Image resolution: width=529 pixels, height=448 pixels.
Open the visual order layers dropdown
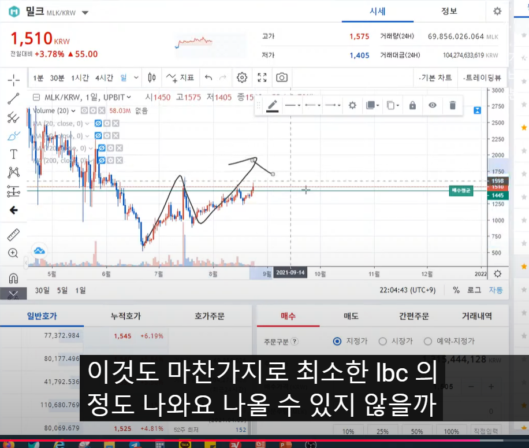click(x=372, y=105)
